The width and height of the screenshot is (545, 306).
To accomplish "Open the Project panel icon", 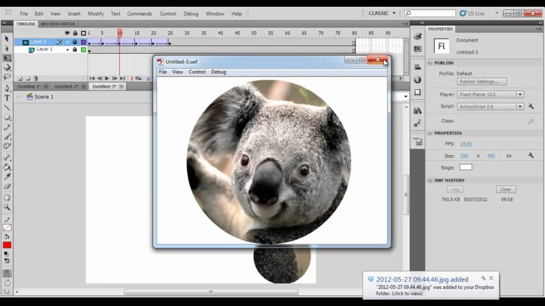I will (x=417, y=141).
